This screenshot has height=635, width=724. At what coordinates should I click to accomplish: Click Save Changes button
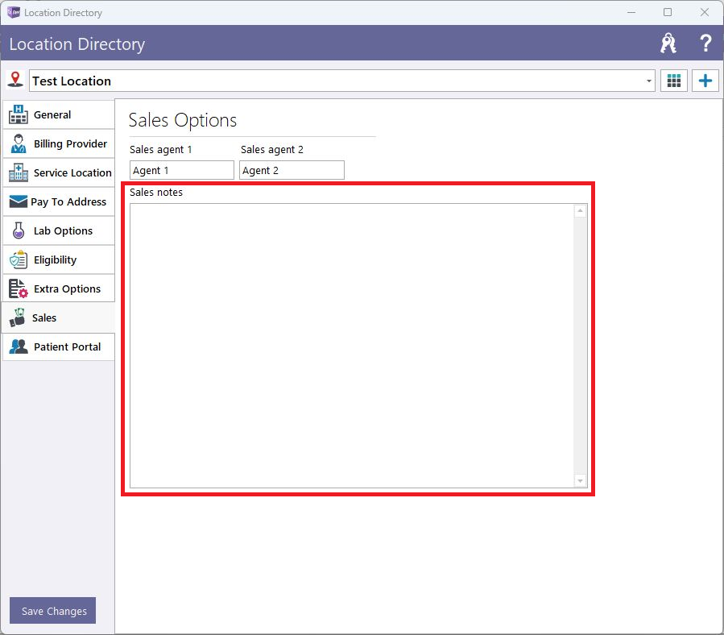coord(52,611)
